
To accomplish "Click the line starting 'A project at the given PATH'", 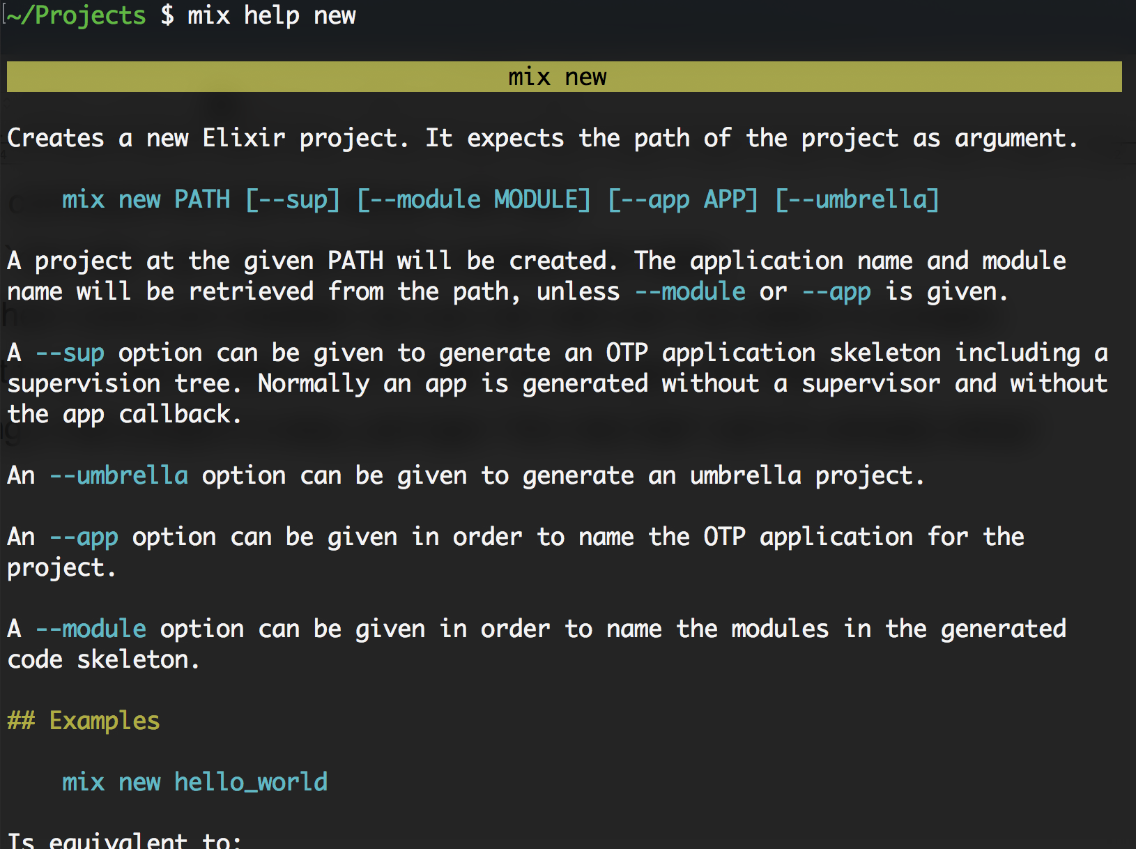I will tap(537, 261).
